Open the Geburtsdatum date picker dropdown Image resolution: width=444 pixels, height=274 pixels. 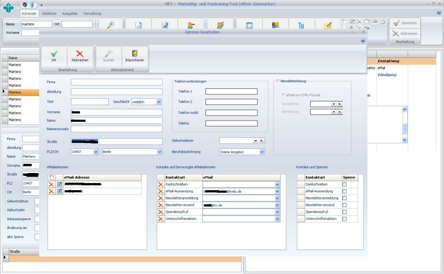pos(256,141)
